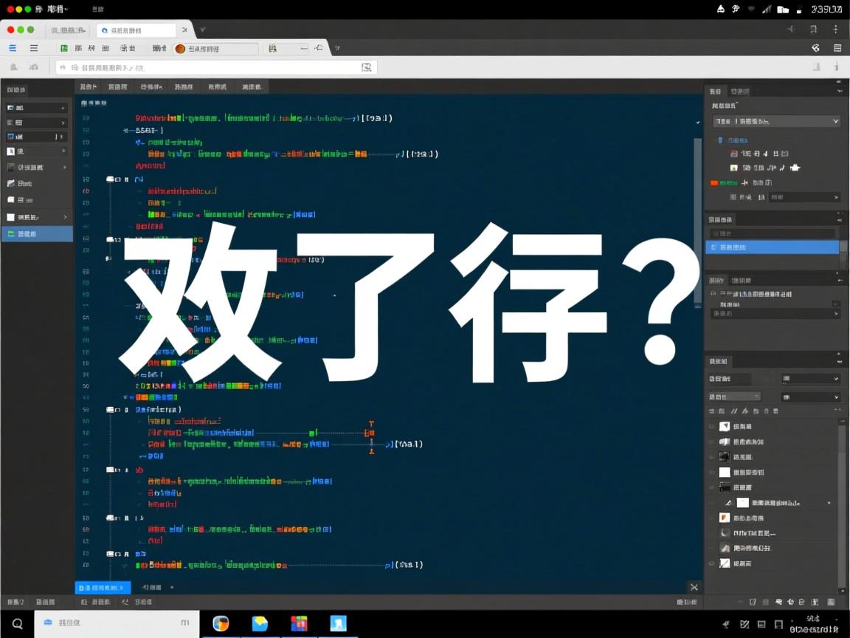Open Google Chrome from the taskbar
This screenshot has width=850, height=638.
(221, 623)
